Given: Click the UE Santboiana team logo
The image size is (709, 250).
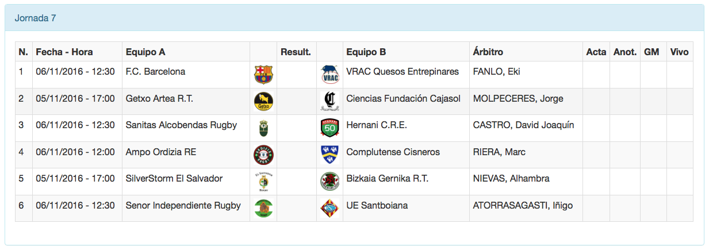Looking at the screenshot, I should coord(330,208).
